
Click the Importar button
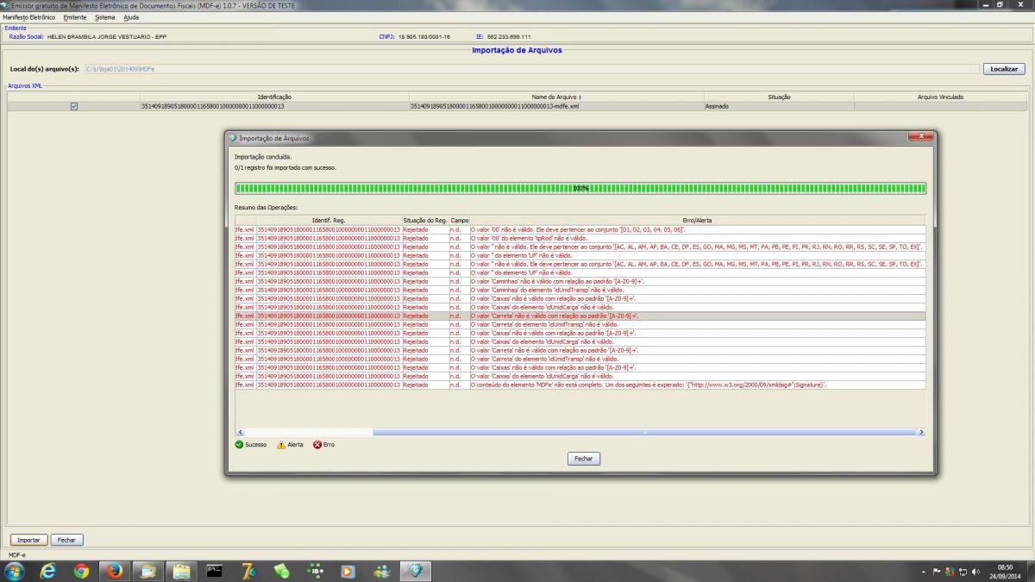tap(28, 540)
